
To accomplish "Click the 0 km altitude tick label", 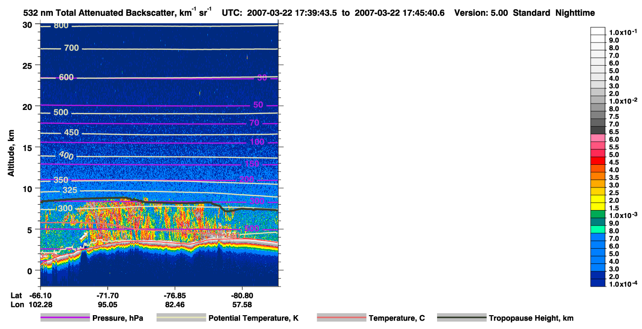I will [x=30, y=270].
